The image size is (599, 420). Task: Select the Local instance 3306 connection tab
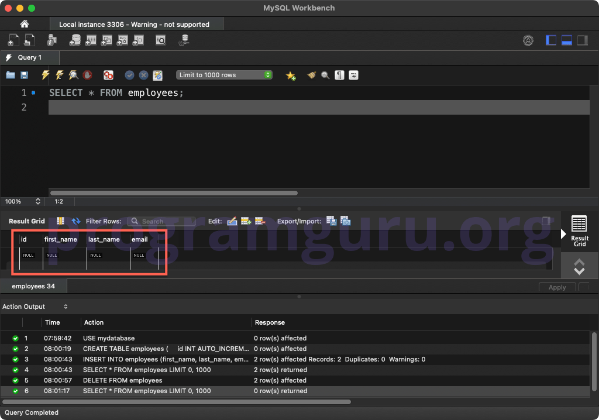pos(136,25)
